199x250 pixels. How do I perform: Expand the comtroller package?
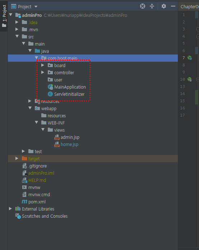pos(43,72)
